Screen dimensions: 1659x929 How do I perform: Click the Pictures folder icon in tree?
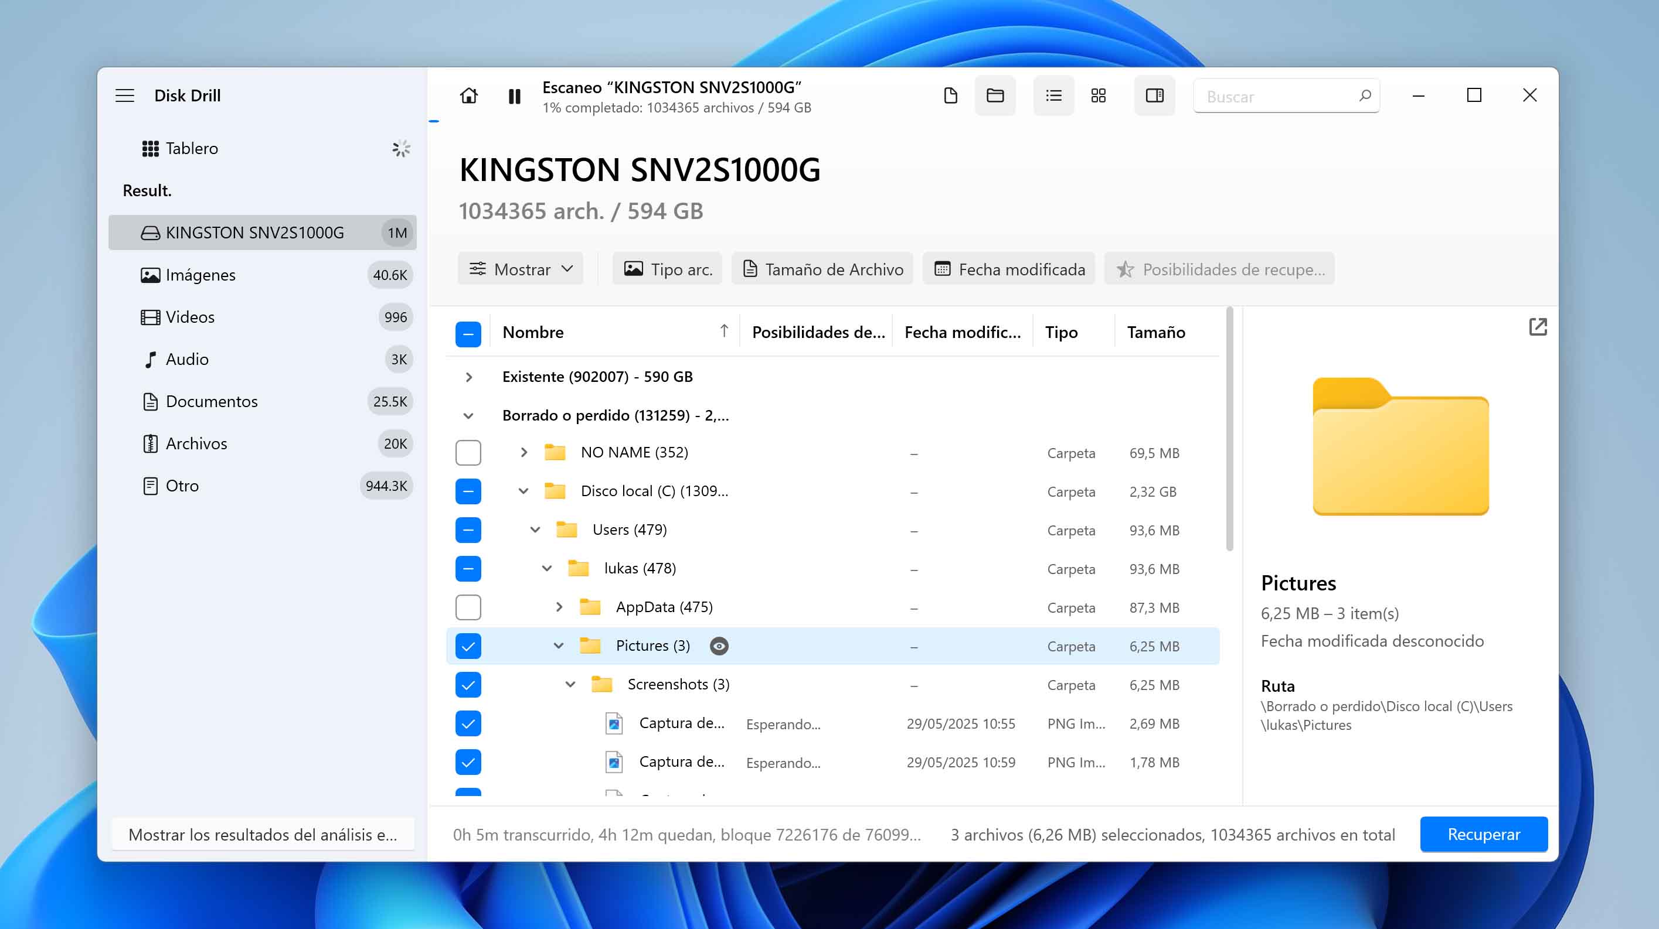[590, 645]
